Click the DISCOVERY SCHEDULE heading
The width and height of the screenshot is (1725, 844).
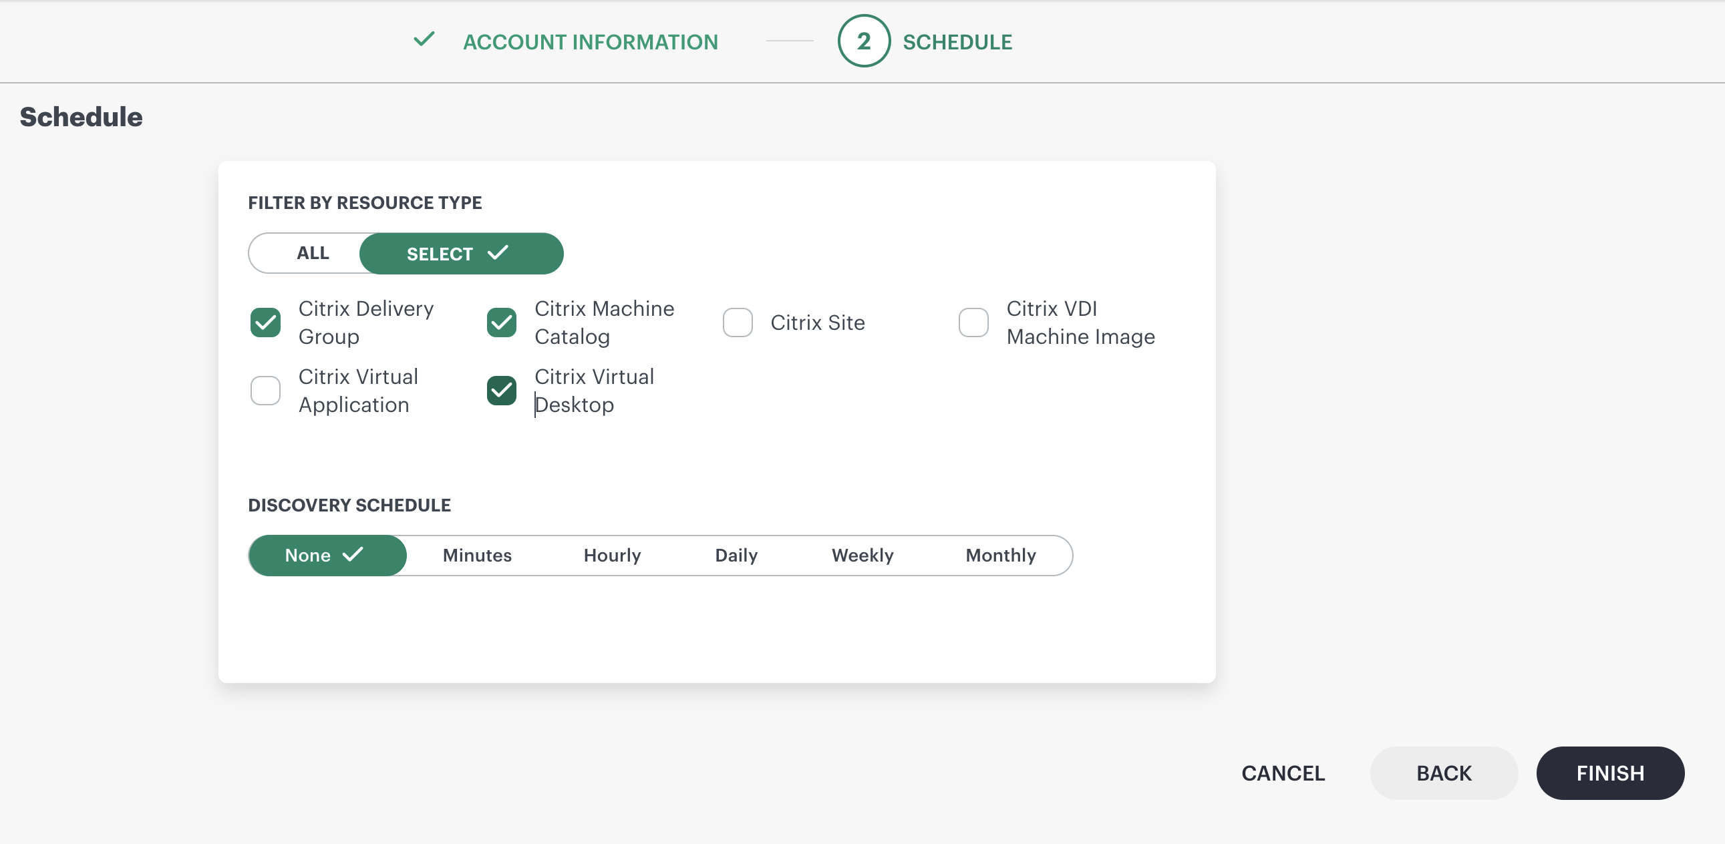(349, 505)
